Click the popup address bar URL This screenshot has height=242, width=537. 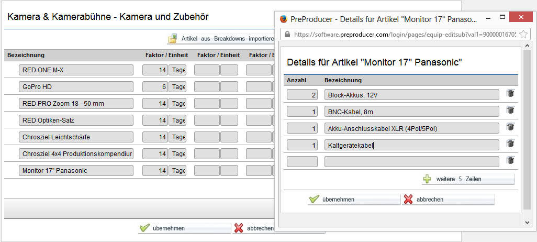(x=405, y=34)
